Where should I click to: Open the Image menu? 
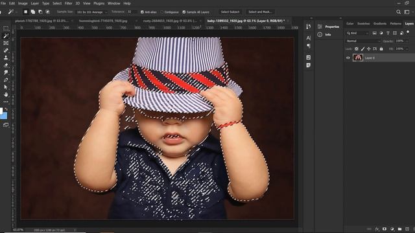23,3
